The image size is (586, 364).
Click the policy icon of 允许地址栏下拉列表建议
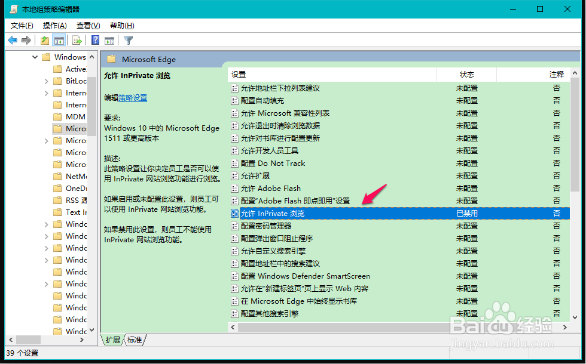[234, 88]
